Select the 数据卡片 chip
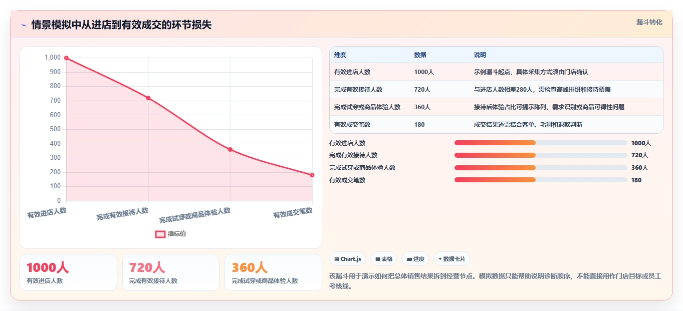 coord(452,259)
